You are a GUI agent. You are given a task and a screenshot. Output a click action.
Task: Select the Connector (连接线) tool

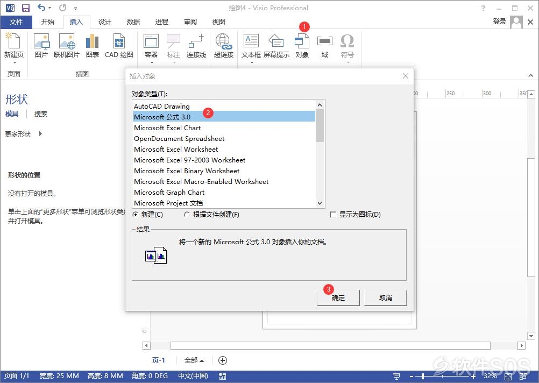click(196, 41)
